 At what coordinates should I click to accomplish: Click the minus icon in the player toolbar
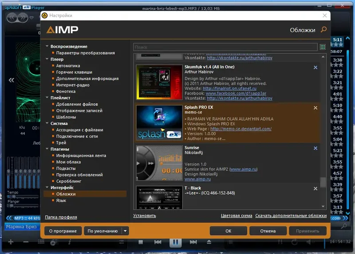pyautogui.click(x=26, y=242)
